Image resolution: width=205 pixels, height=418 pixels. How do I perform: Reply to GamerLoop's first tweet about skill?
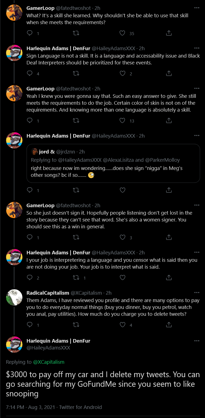[x=30, y=33]
